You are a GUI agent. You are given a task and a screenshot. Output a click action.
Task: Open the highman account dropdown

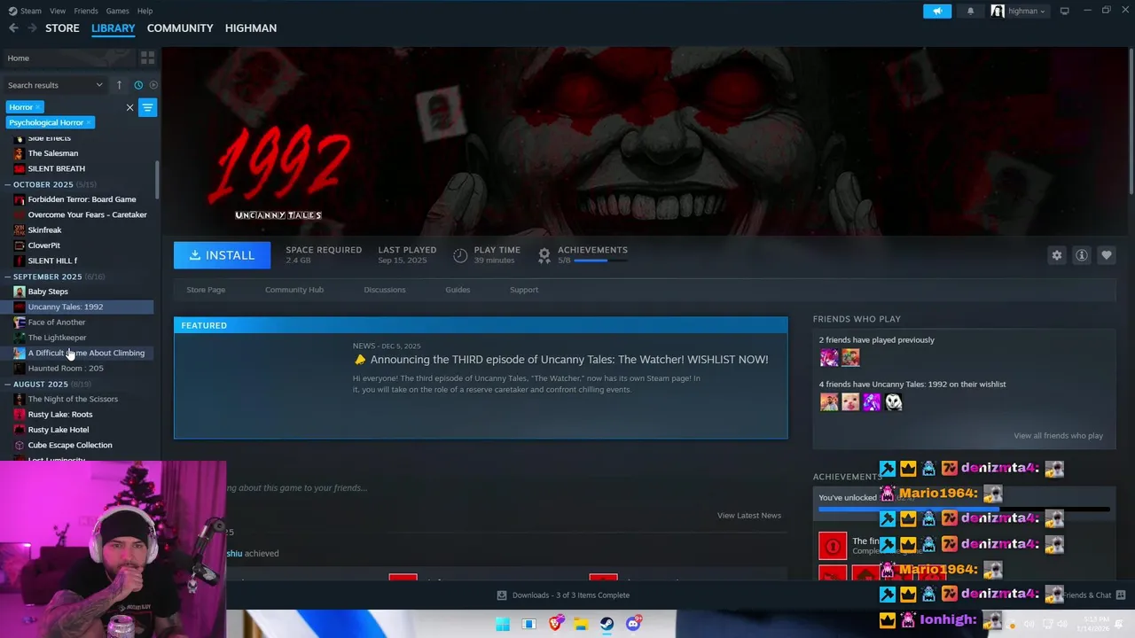pyautogui.click(x=1019, y=11)
